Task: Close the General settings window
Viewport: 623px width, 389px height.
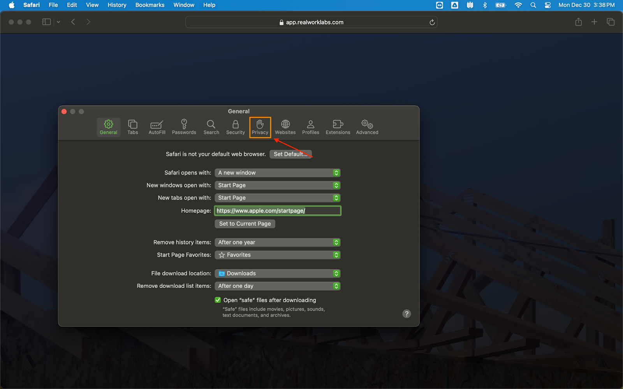Action: pyautogui.click(x=64, y=112)
